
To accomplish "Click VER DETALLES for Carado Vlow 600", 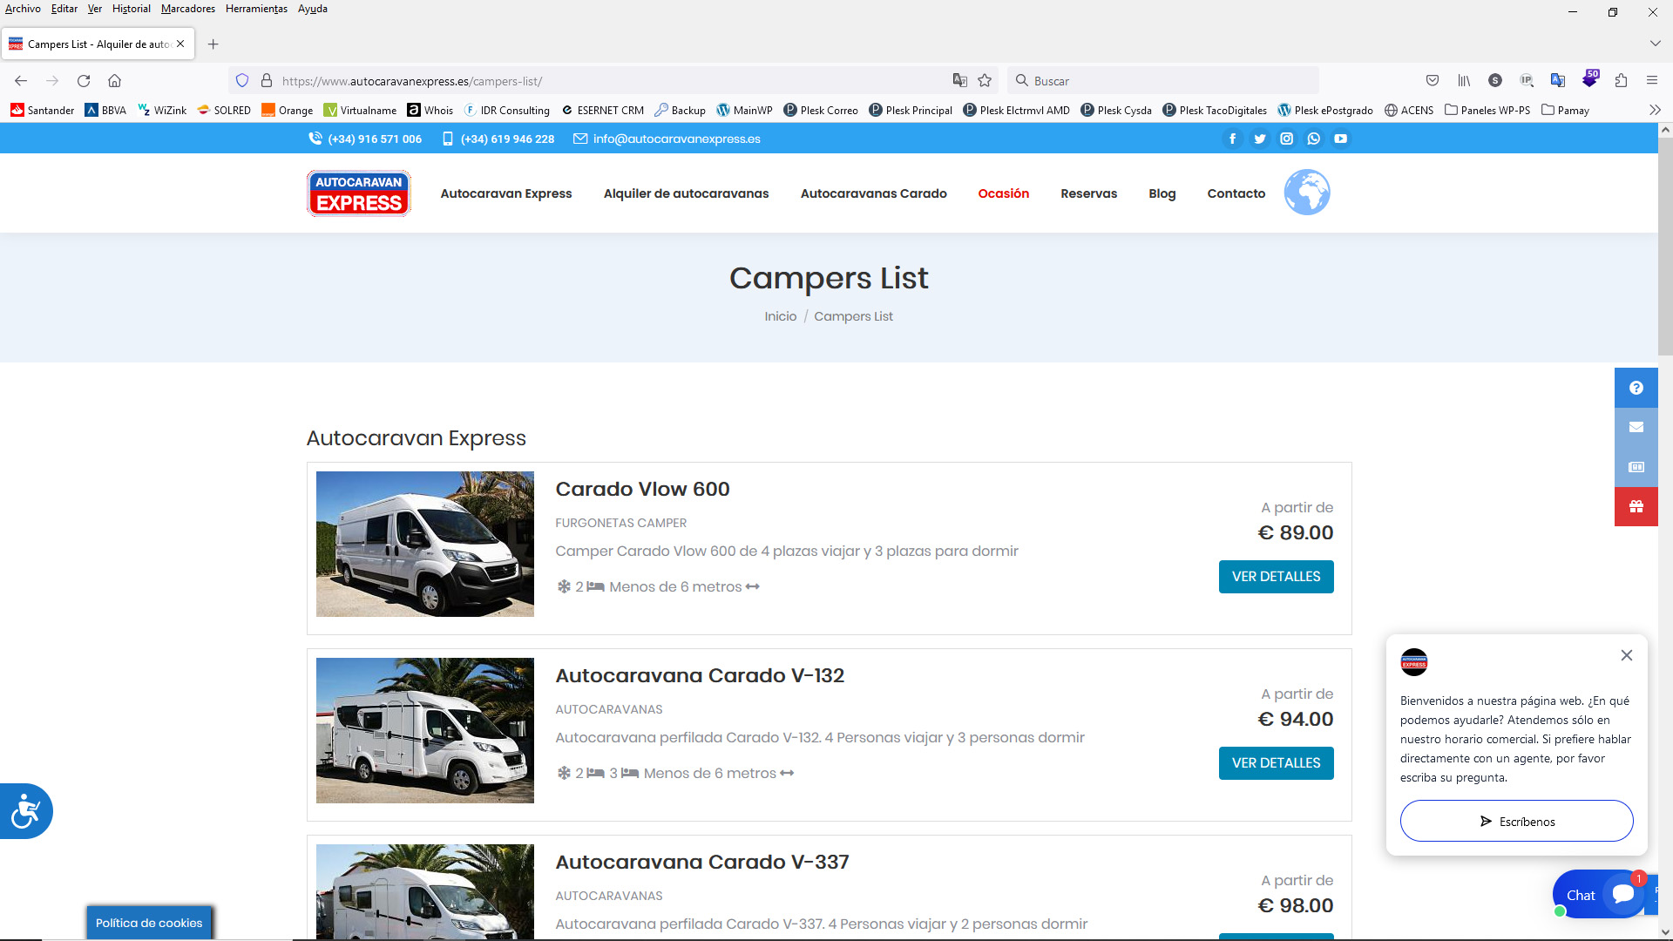I will [1276, 577].
